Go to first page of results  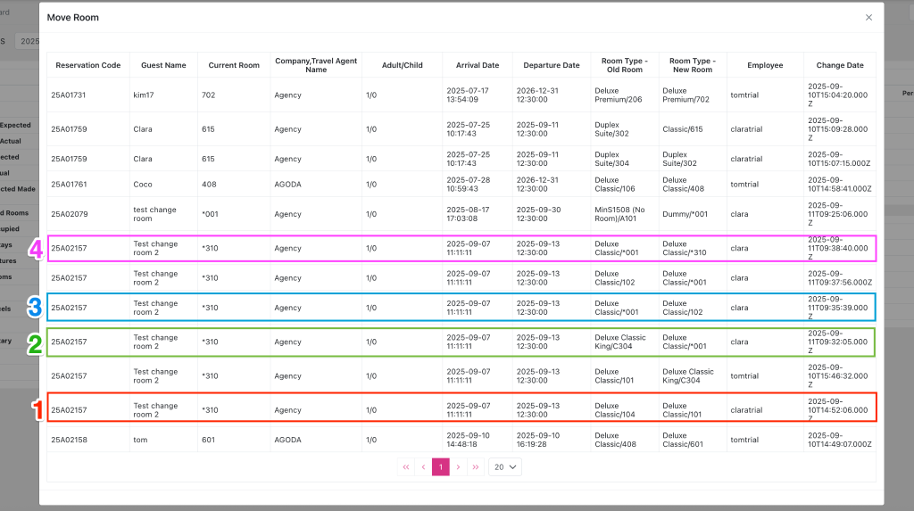pos(406,466)
